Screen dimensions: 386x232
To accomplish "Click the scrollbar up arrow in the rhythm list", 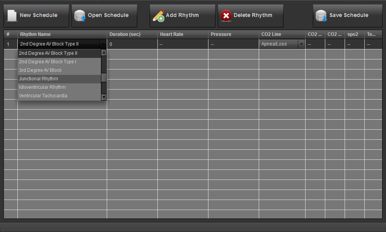I will coord(103,52).
